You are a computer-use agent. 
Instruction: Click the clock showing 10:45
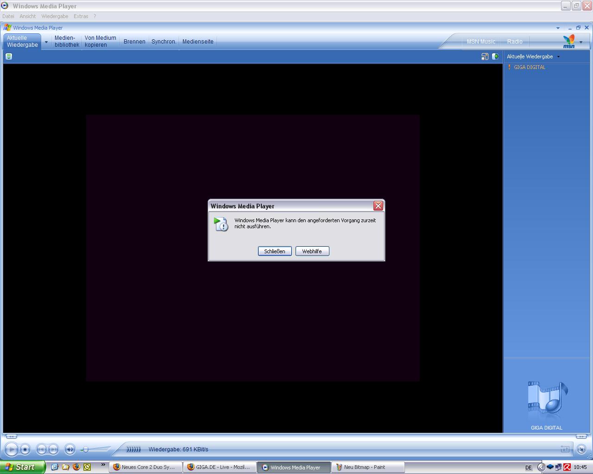[x=580, y=467]
